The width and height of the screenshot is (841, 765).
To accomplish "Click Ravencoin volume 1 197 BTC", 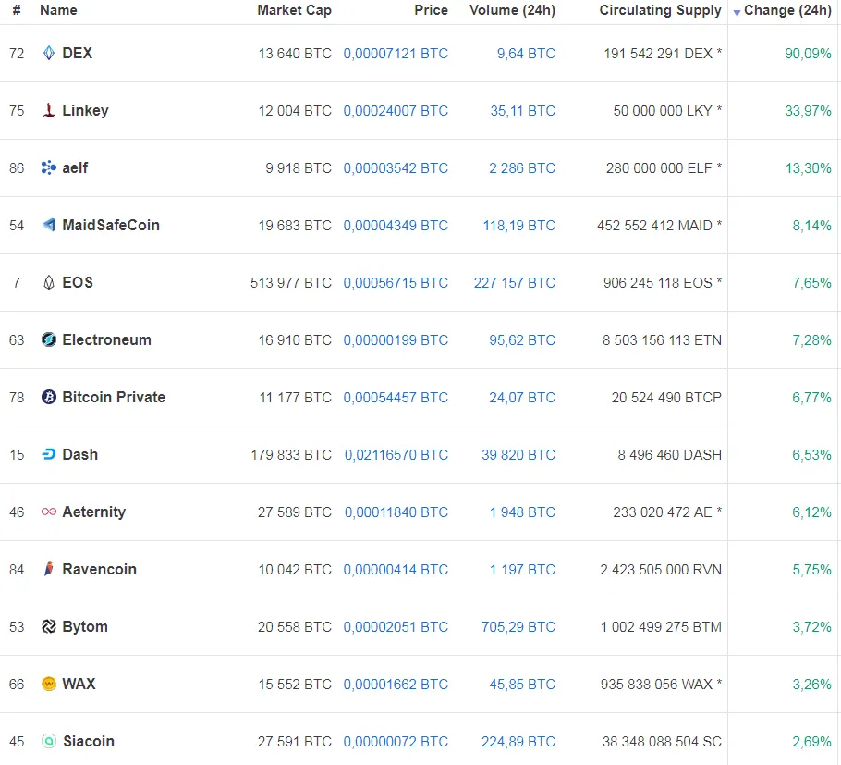I will click(x=522, y=570).
